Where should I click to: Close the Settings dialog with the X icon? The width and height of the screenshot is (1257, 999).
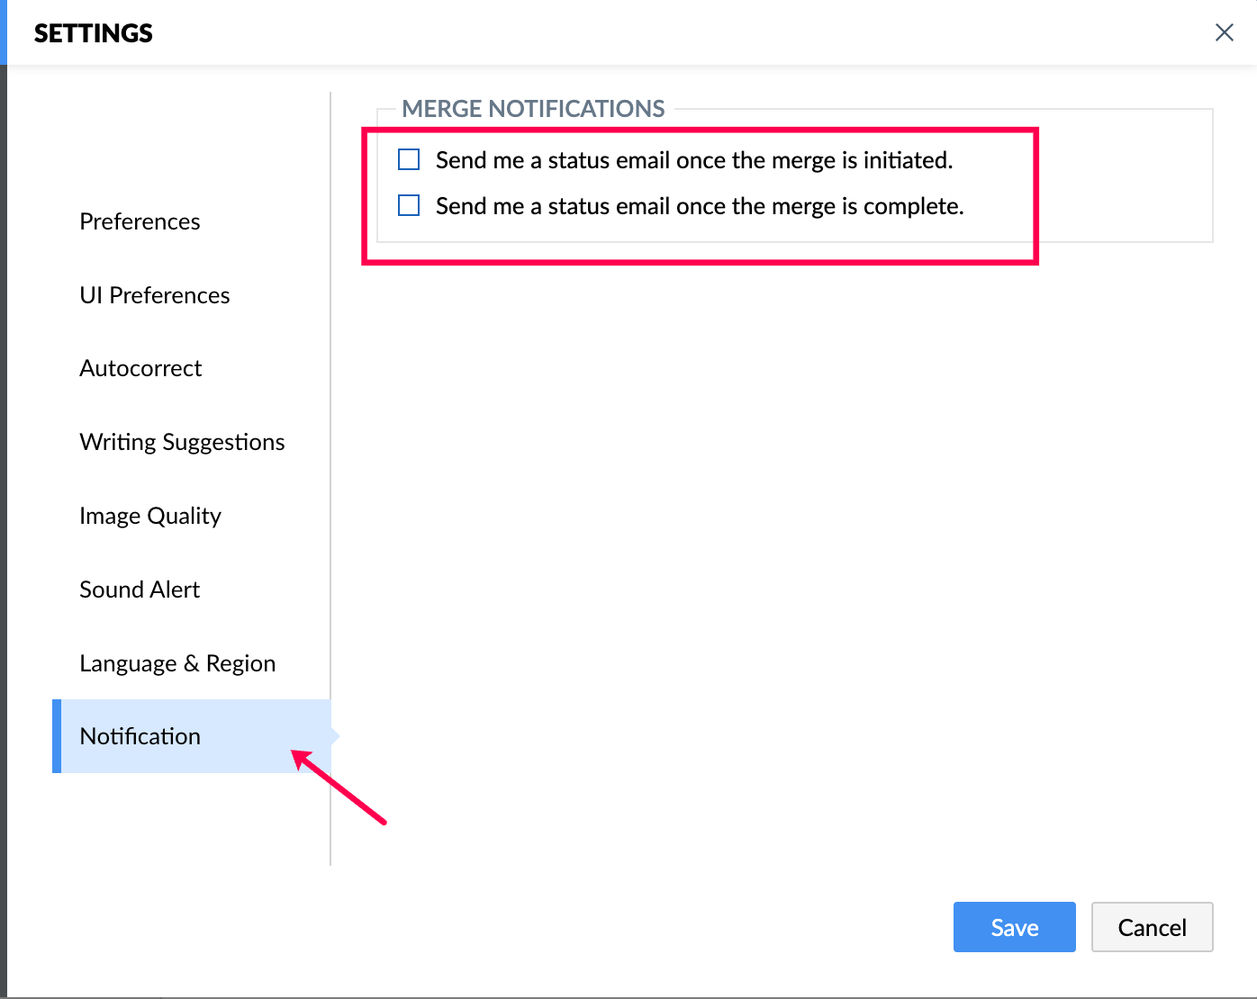[x=1224, y=33]
